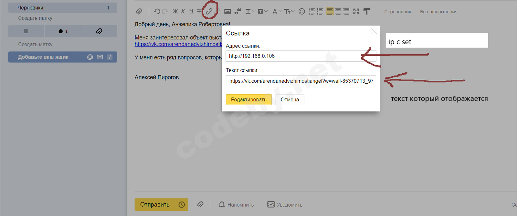Apply bulleted list formatting
The width and height of the screenshot is (517, 216).
(320, 12)
